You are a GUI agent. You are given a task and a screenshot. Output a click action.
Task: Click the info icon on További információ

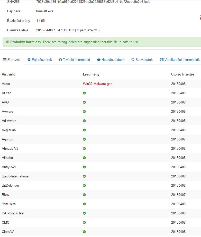click(x=60, y=60)
